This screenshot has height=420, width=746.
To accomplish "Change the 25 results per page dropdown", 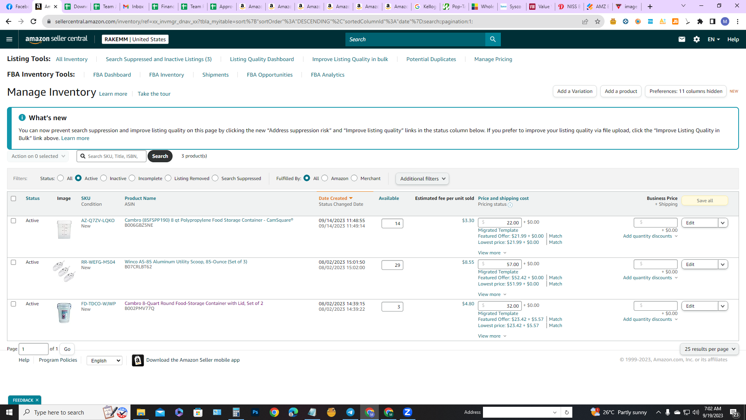I will click(709, 349).
